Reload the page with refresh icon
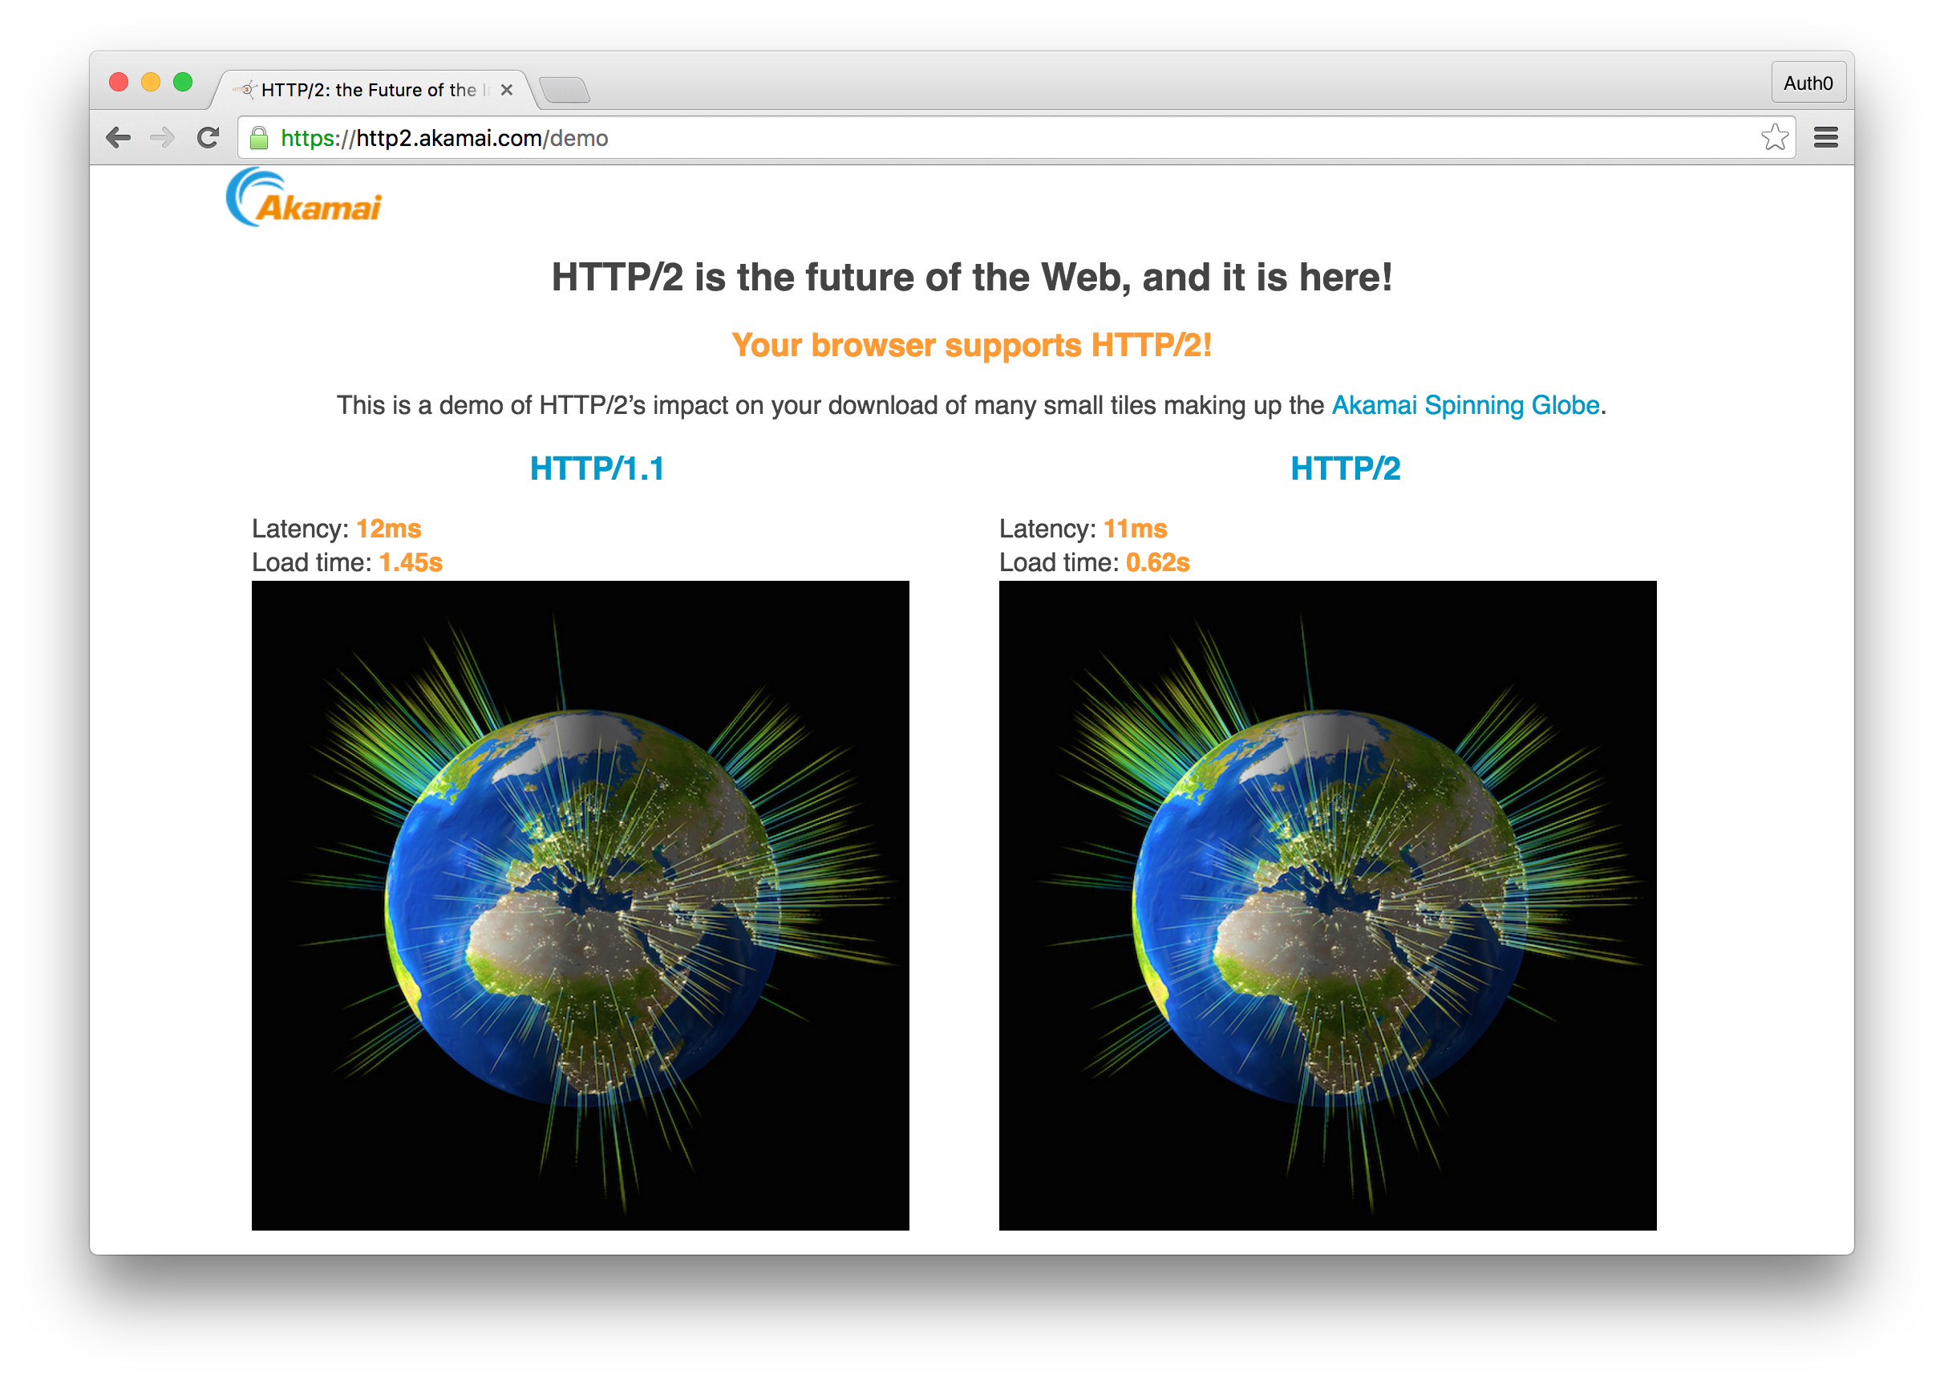Image resolution: width=1944 pixels, height=1383 pixels. (x=208, y=137)
